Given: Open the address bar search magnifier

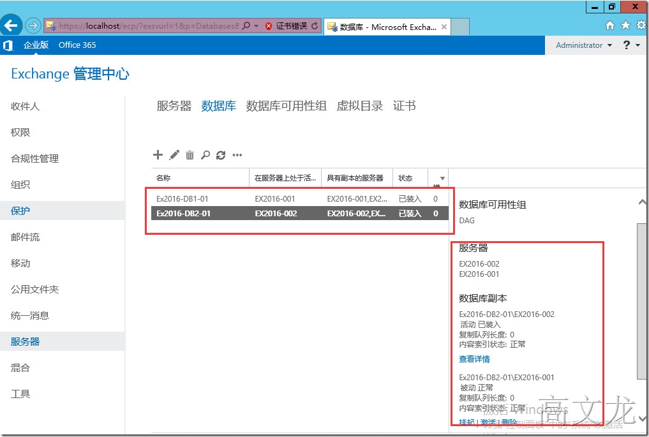Looking at the screenshot, I should pyautogui.click(x=246, y=26).
